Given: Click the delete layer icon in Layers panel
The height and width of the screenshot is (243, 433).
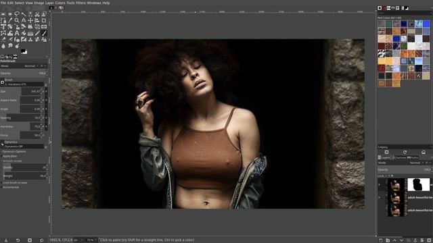Looking at the screenshot, I should 429,240.
